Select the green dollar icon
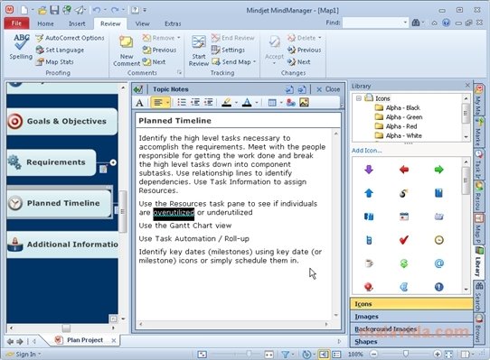The image size is (490, 360). click(404, 263)
